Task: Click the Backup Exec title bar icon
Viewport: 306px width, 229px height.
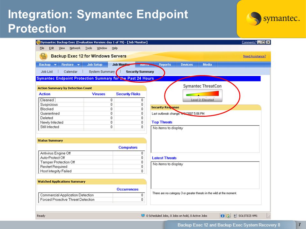Action: (x=39, y=42)
